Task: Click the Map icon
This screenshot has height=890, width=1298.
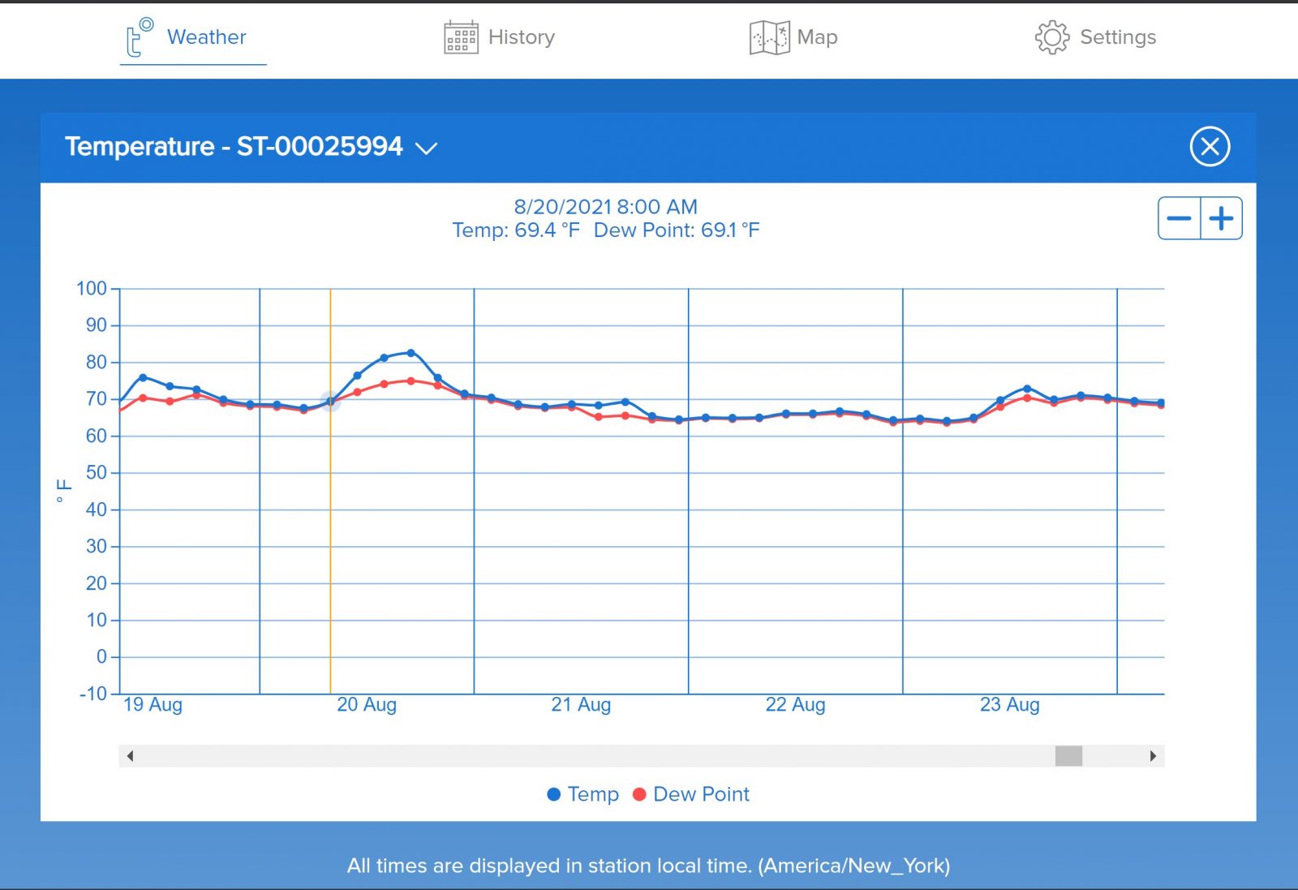Action: pos(769,37)
